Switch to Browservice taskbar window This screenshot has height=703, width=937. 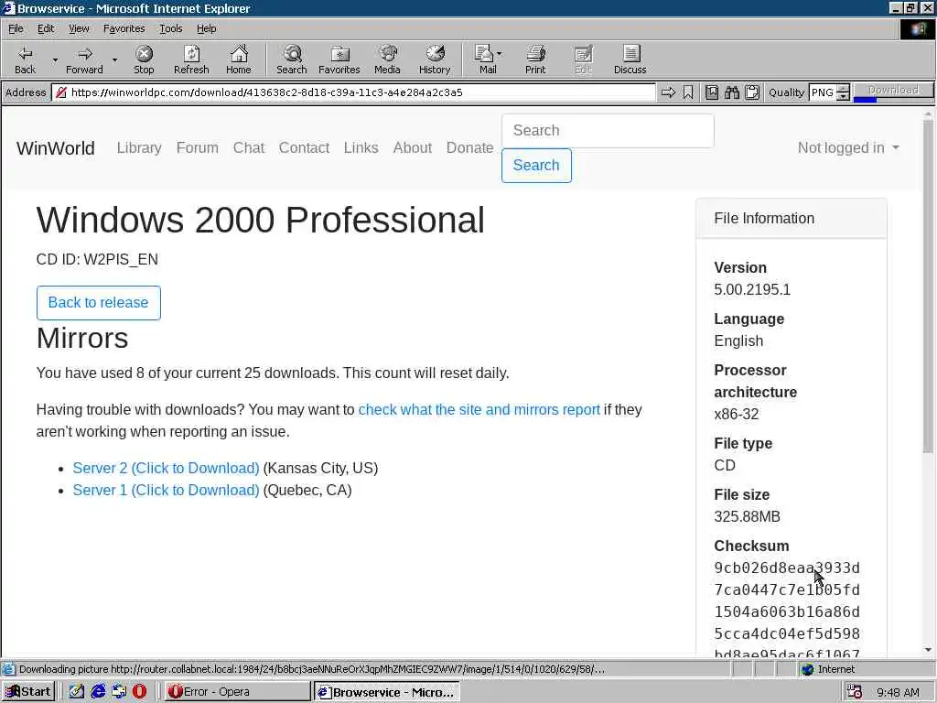[387, 692]
